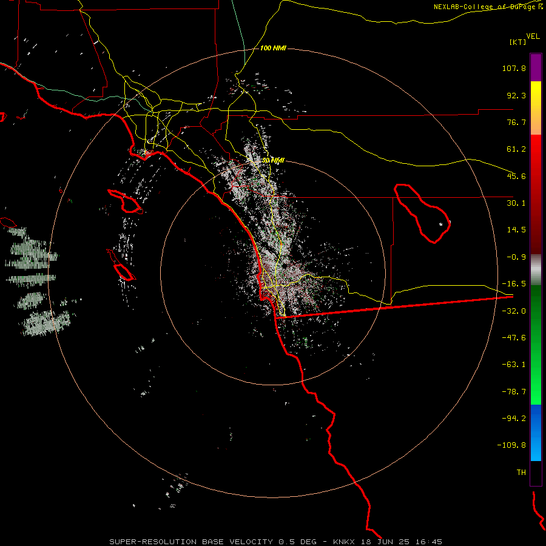
Task: Select the -0.9 legend value
Action: [516, 257]
